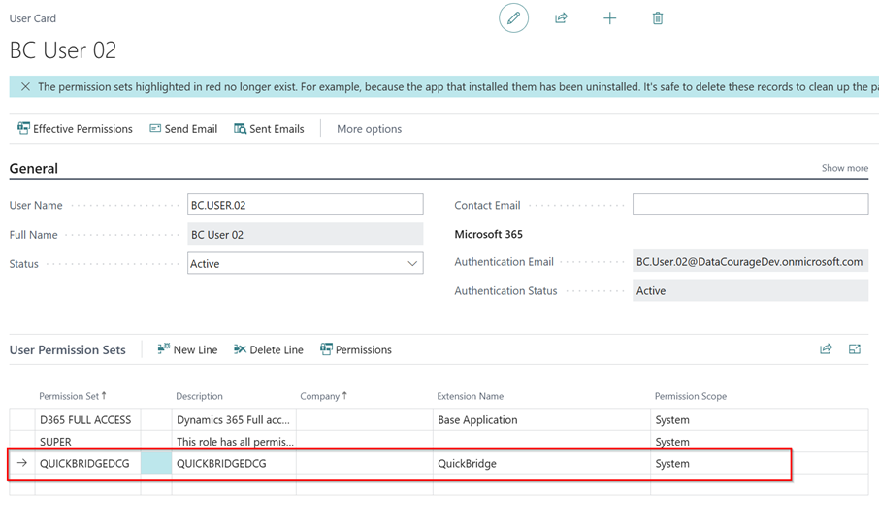
Task: Click share icon in User Permission Sets
Action: [x=826, y=349]
